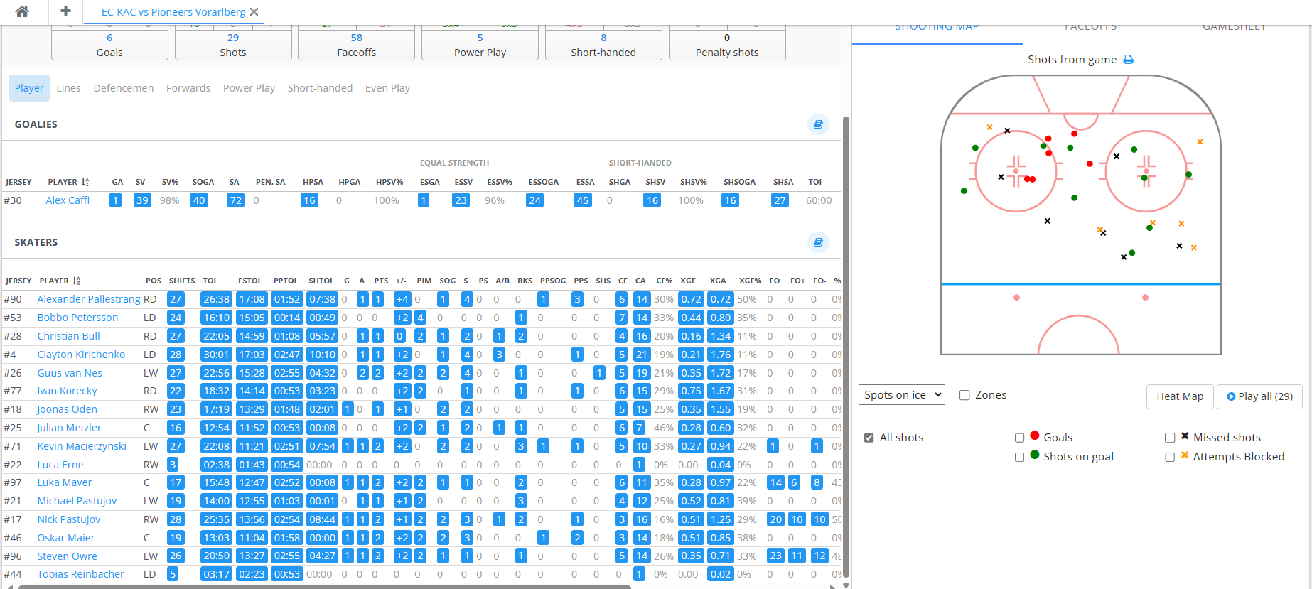Viewport: 1312px width, 589px height.
Task: Close the EC-KAC vs Pioneers Vorarlberg tab
Action: [254, 12]
